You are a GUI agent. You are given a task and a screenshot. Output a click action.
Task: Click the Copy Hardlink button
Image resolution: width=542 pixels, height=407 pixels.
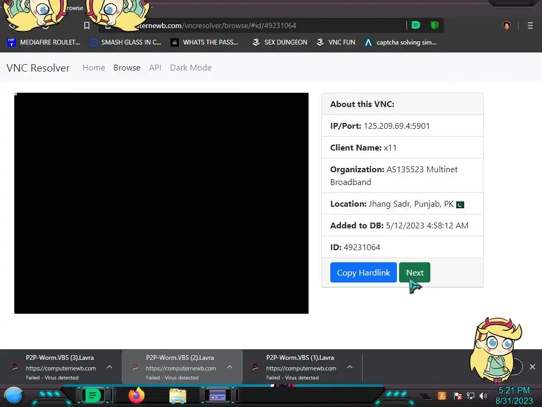pos(363,273)
